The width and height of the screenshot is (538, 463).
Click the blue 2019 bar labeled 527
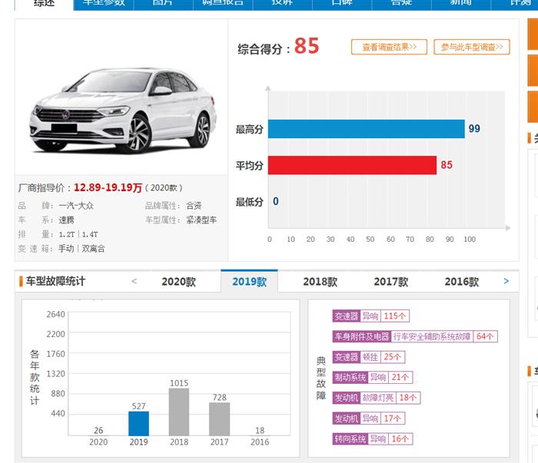click(x=138, y=424)
